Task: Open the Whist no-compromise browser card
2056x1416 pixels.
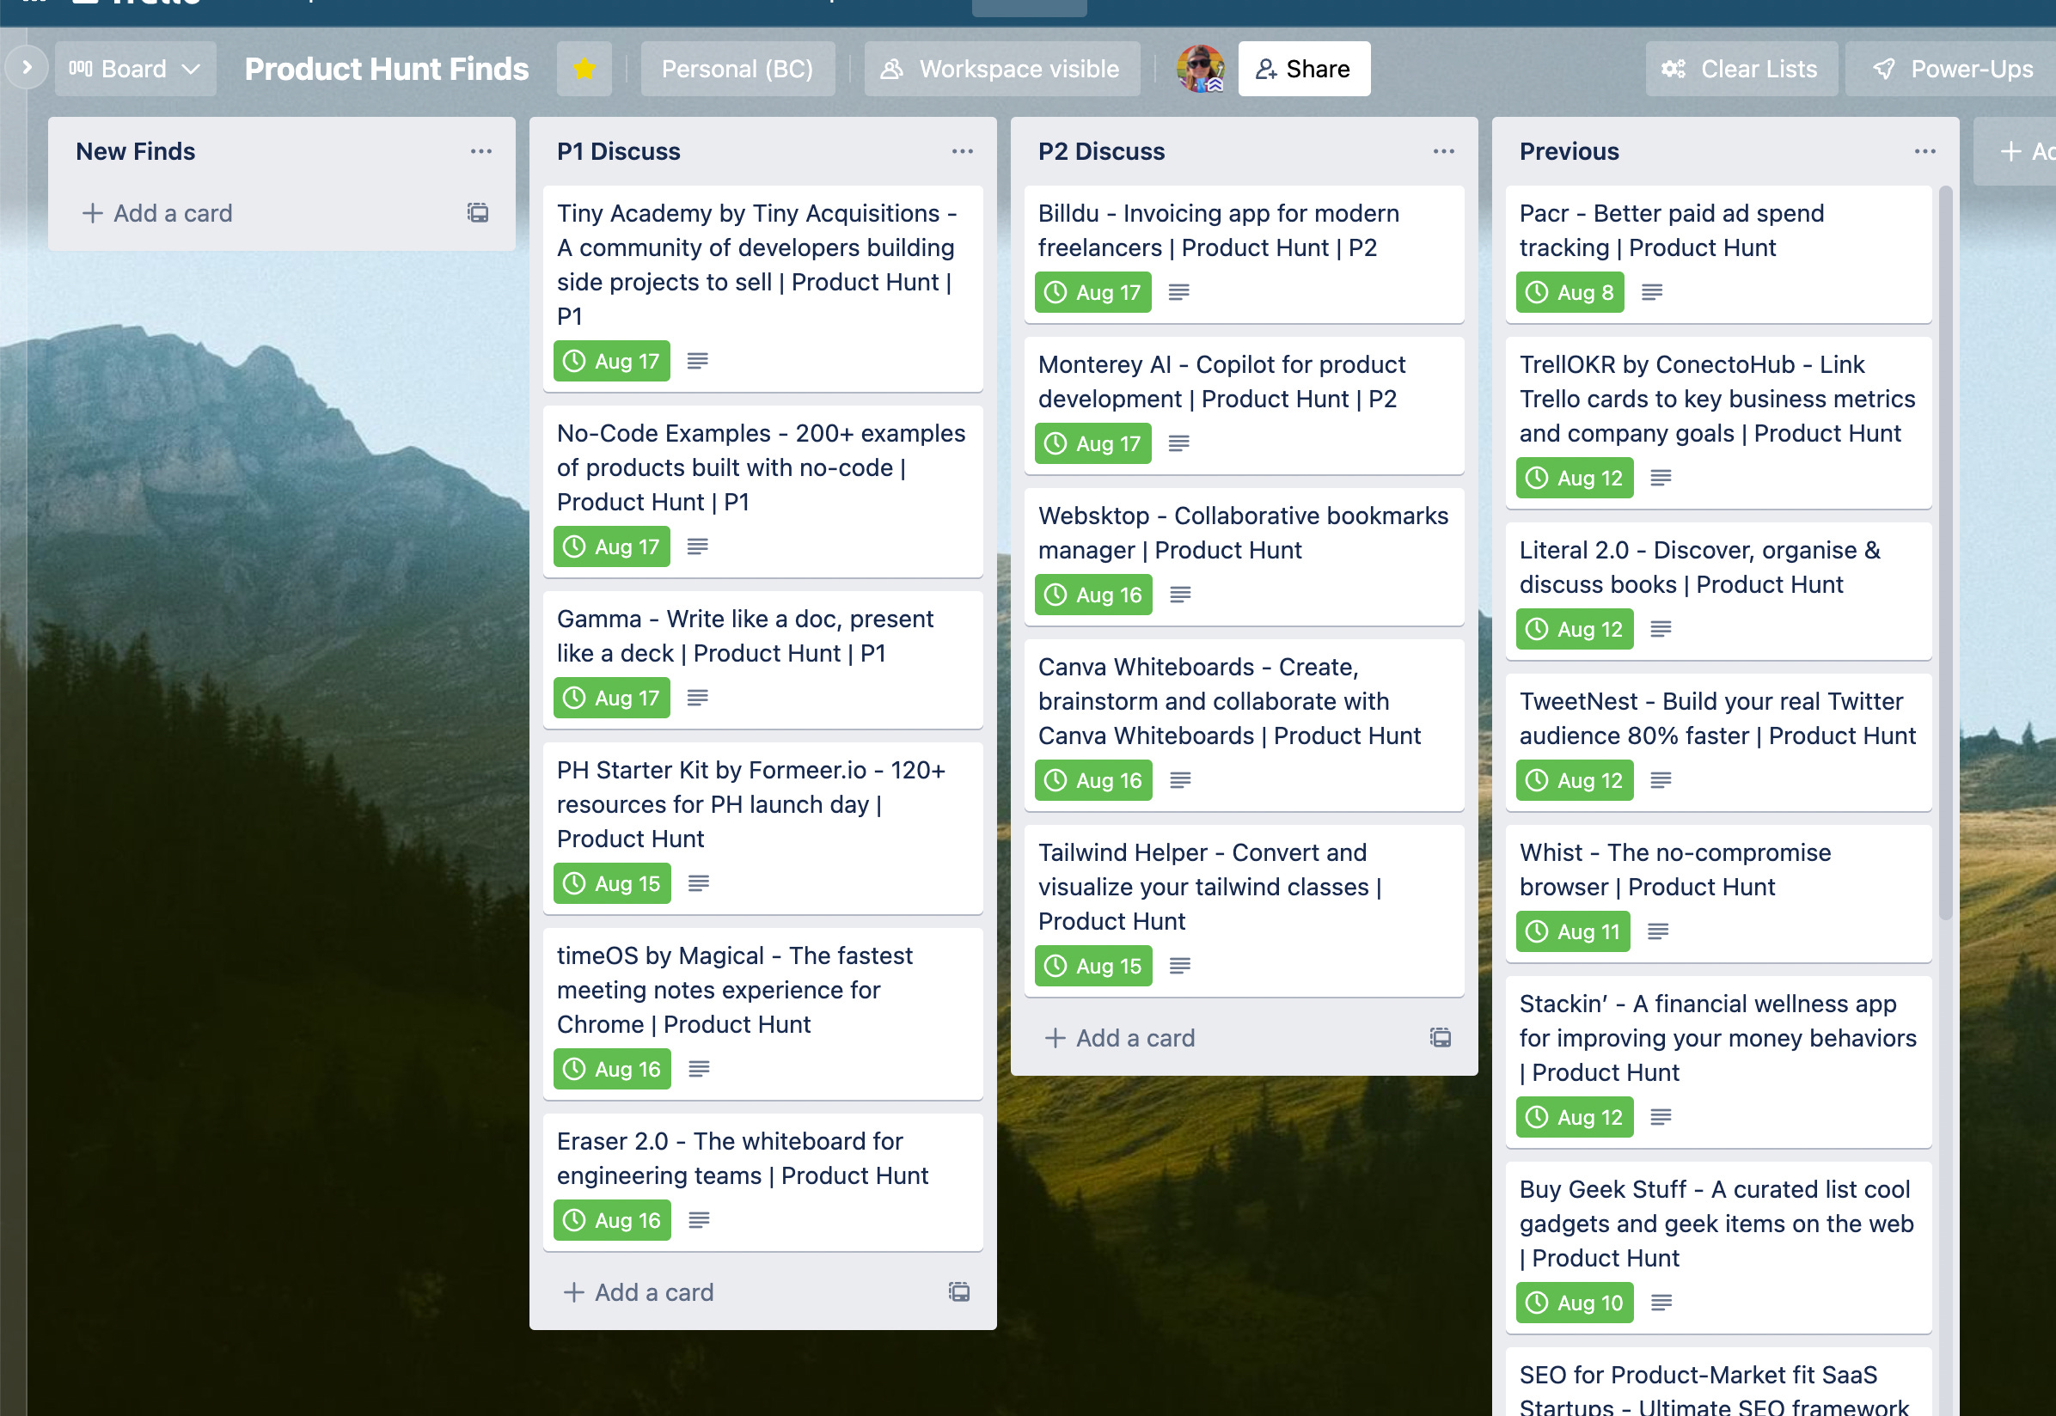Action: (x=1717, y=894)
